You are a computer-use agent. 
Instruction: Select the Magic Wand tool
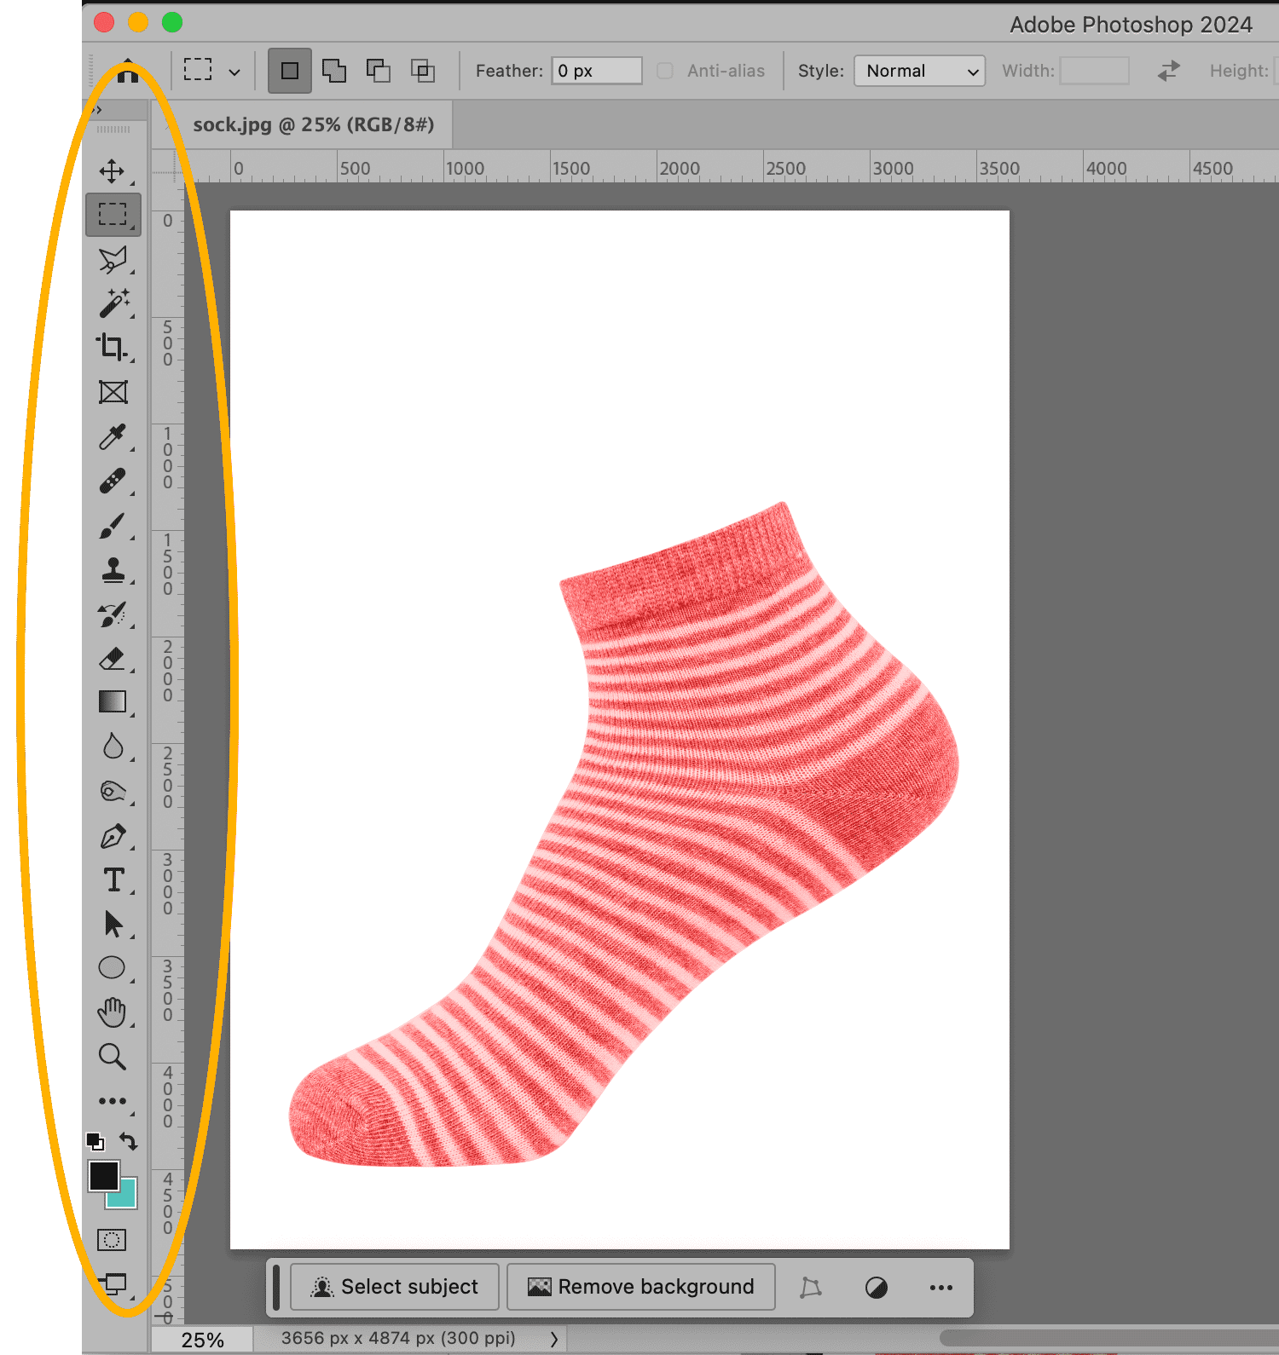[x=113, y=303]
